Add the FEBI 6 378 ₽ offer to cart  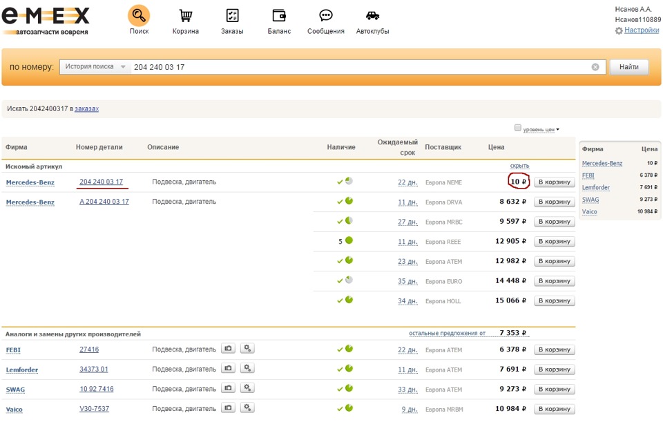555,349
